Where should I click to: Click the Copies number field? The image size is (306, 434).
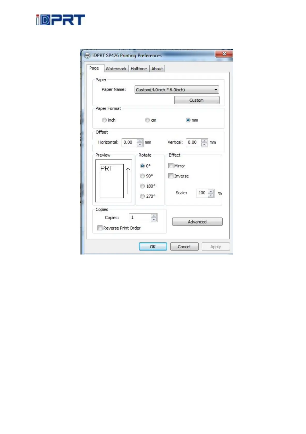140,218
